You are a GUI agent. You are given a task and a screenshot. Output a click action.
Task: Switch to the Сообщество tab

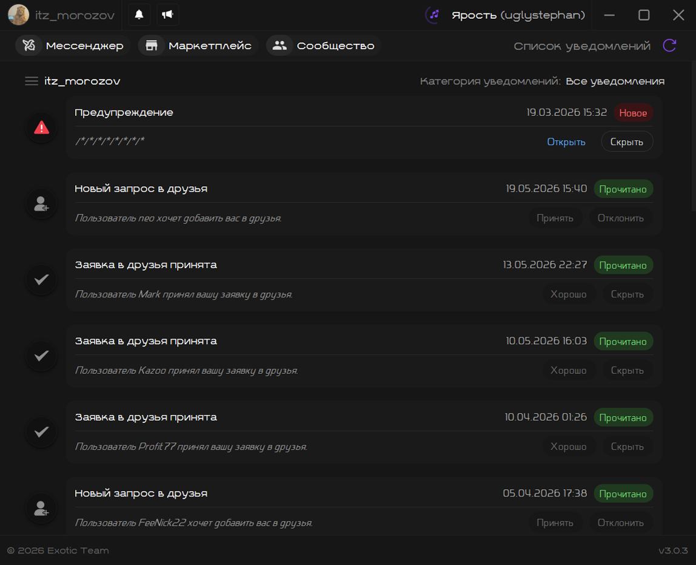[x=324, y=46]
